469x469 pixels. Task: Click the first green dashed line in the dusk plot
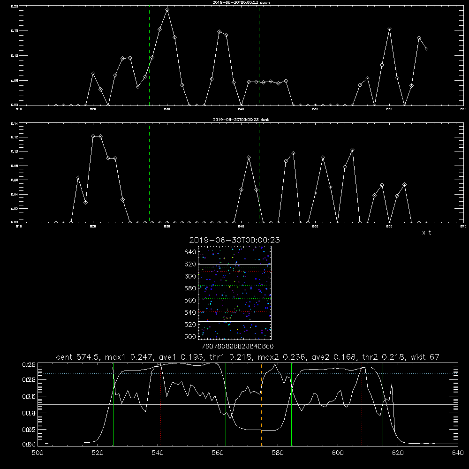pyautogui.click(x=149, y=173)
